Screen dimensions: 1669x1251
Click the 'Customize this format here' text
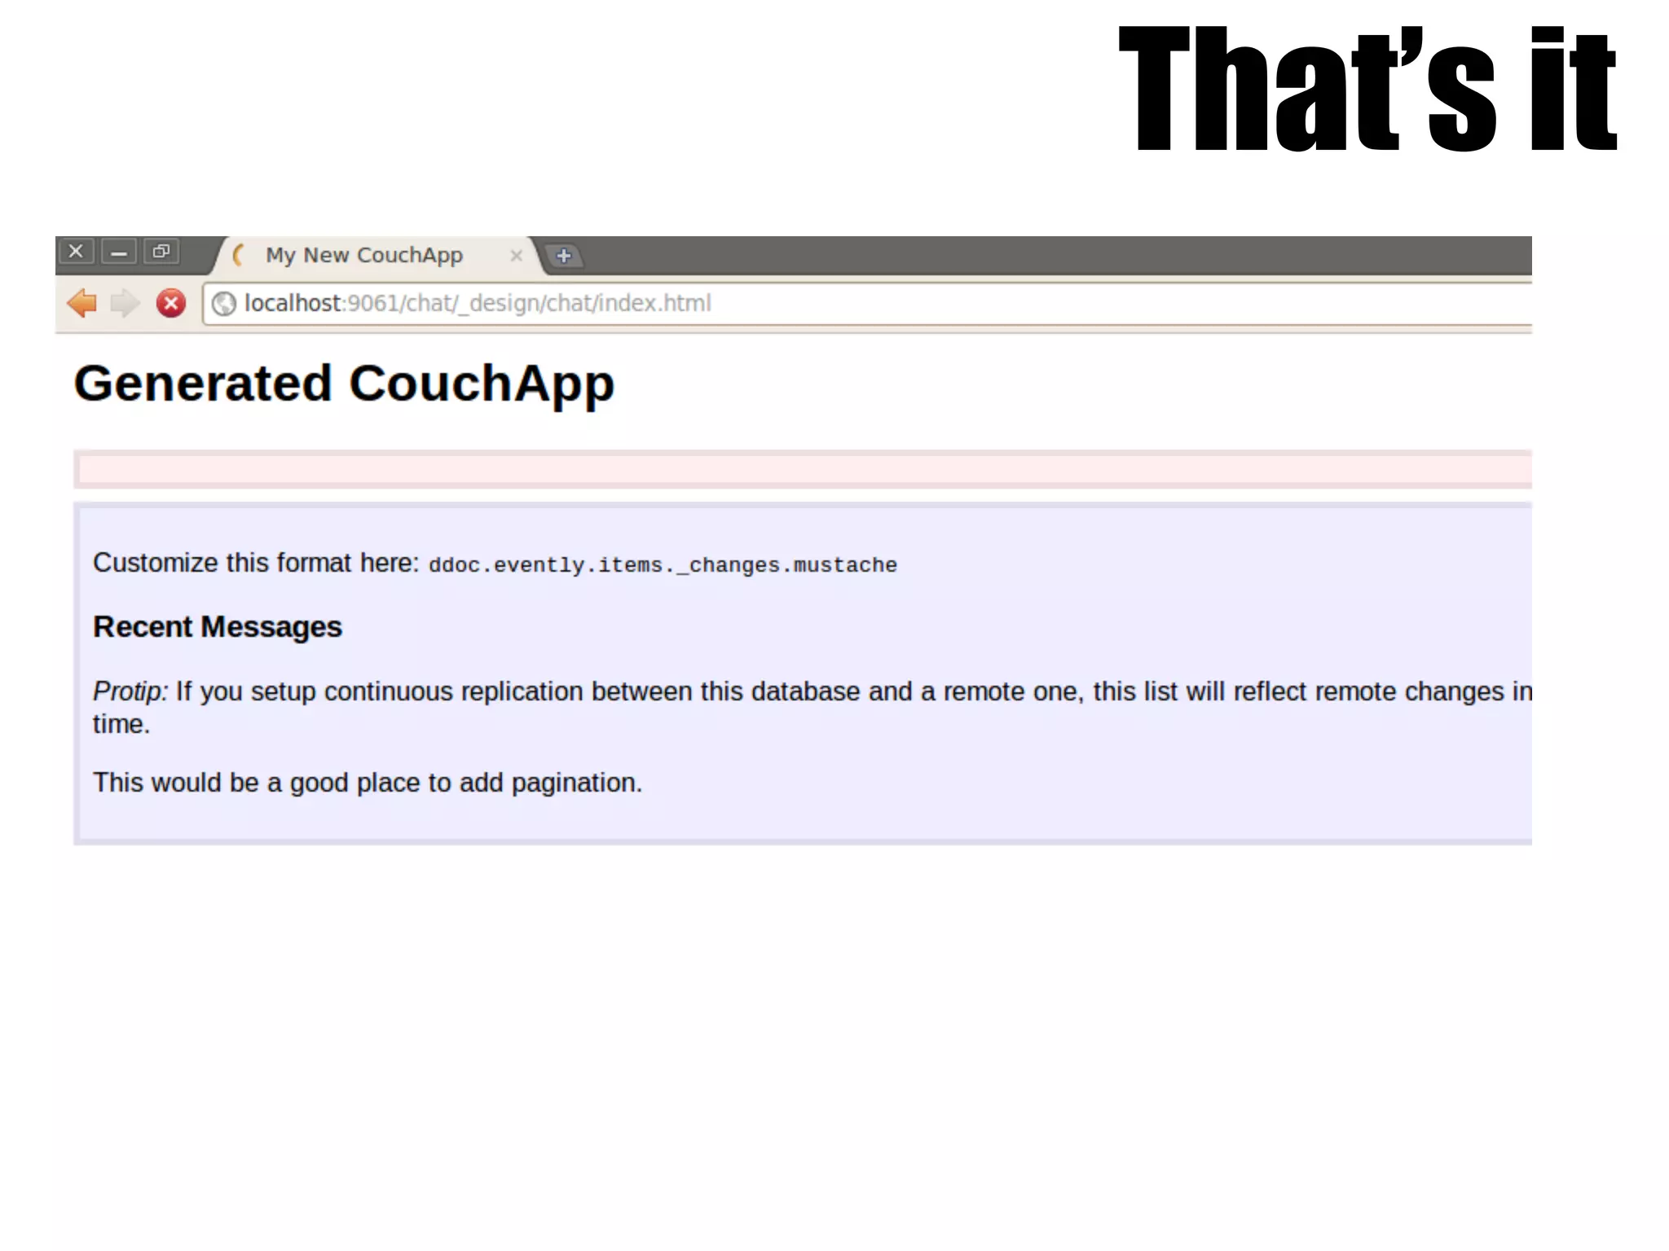[256, 563]
